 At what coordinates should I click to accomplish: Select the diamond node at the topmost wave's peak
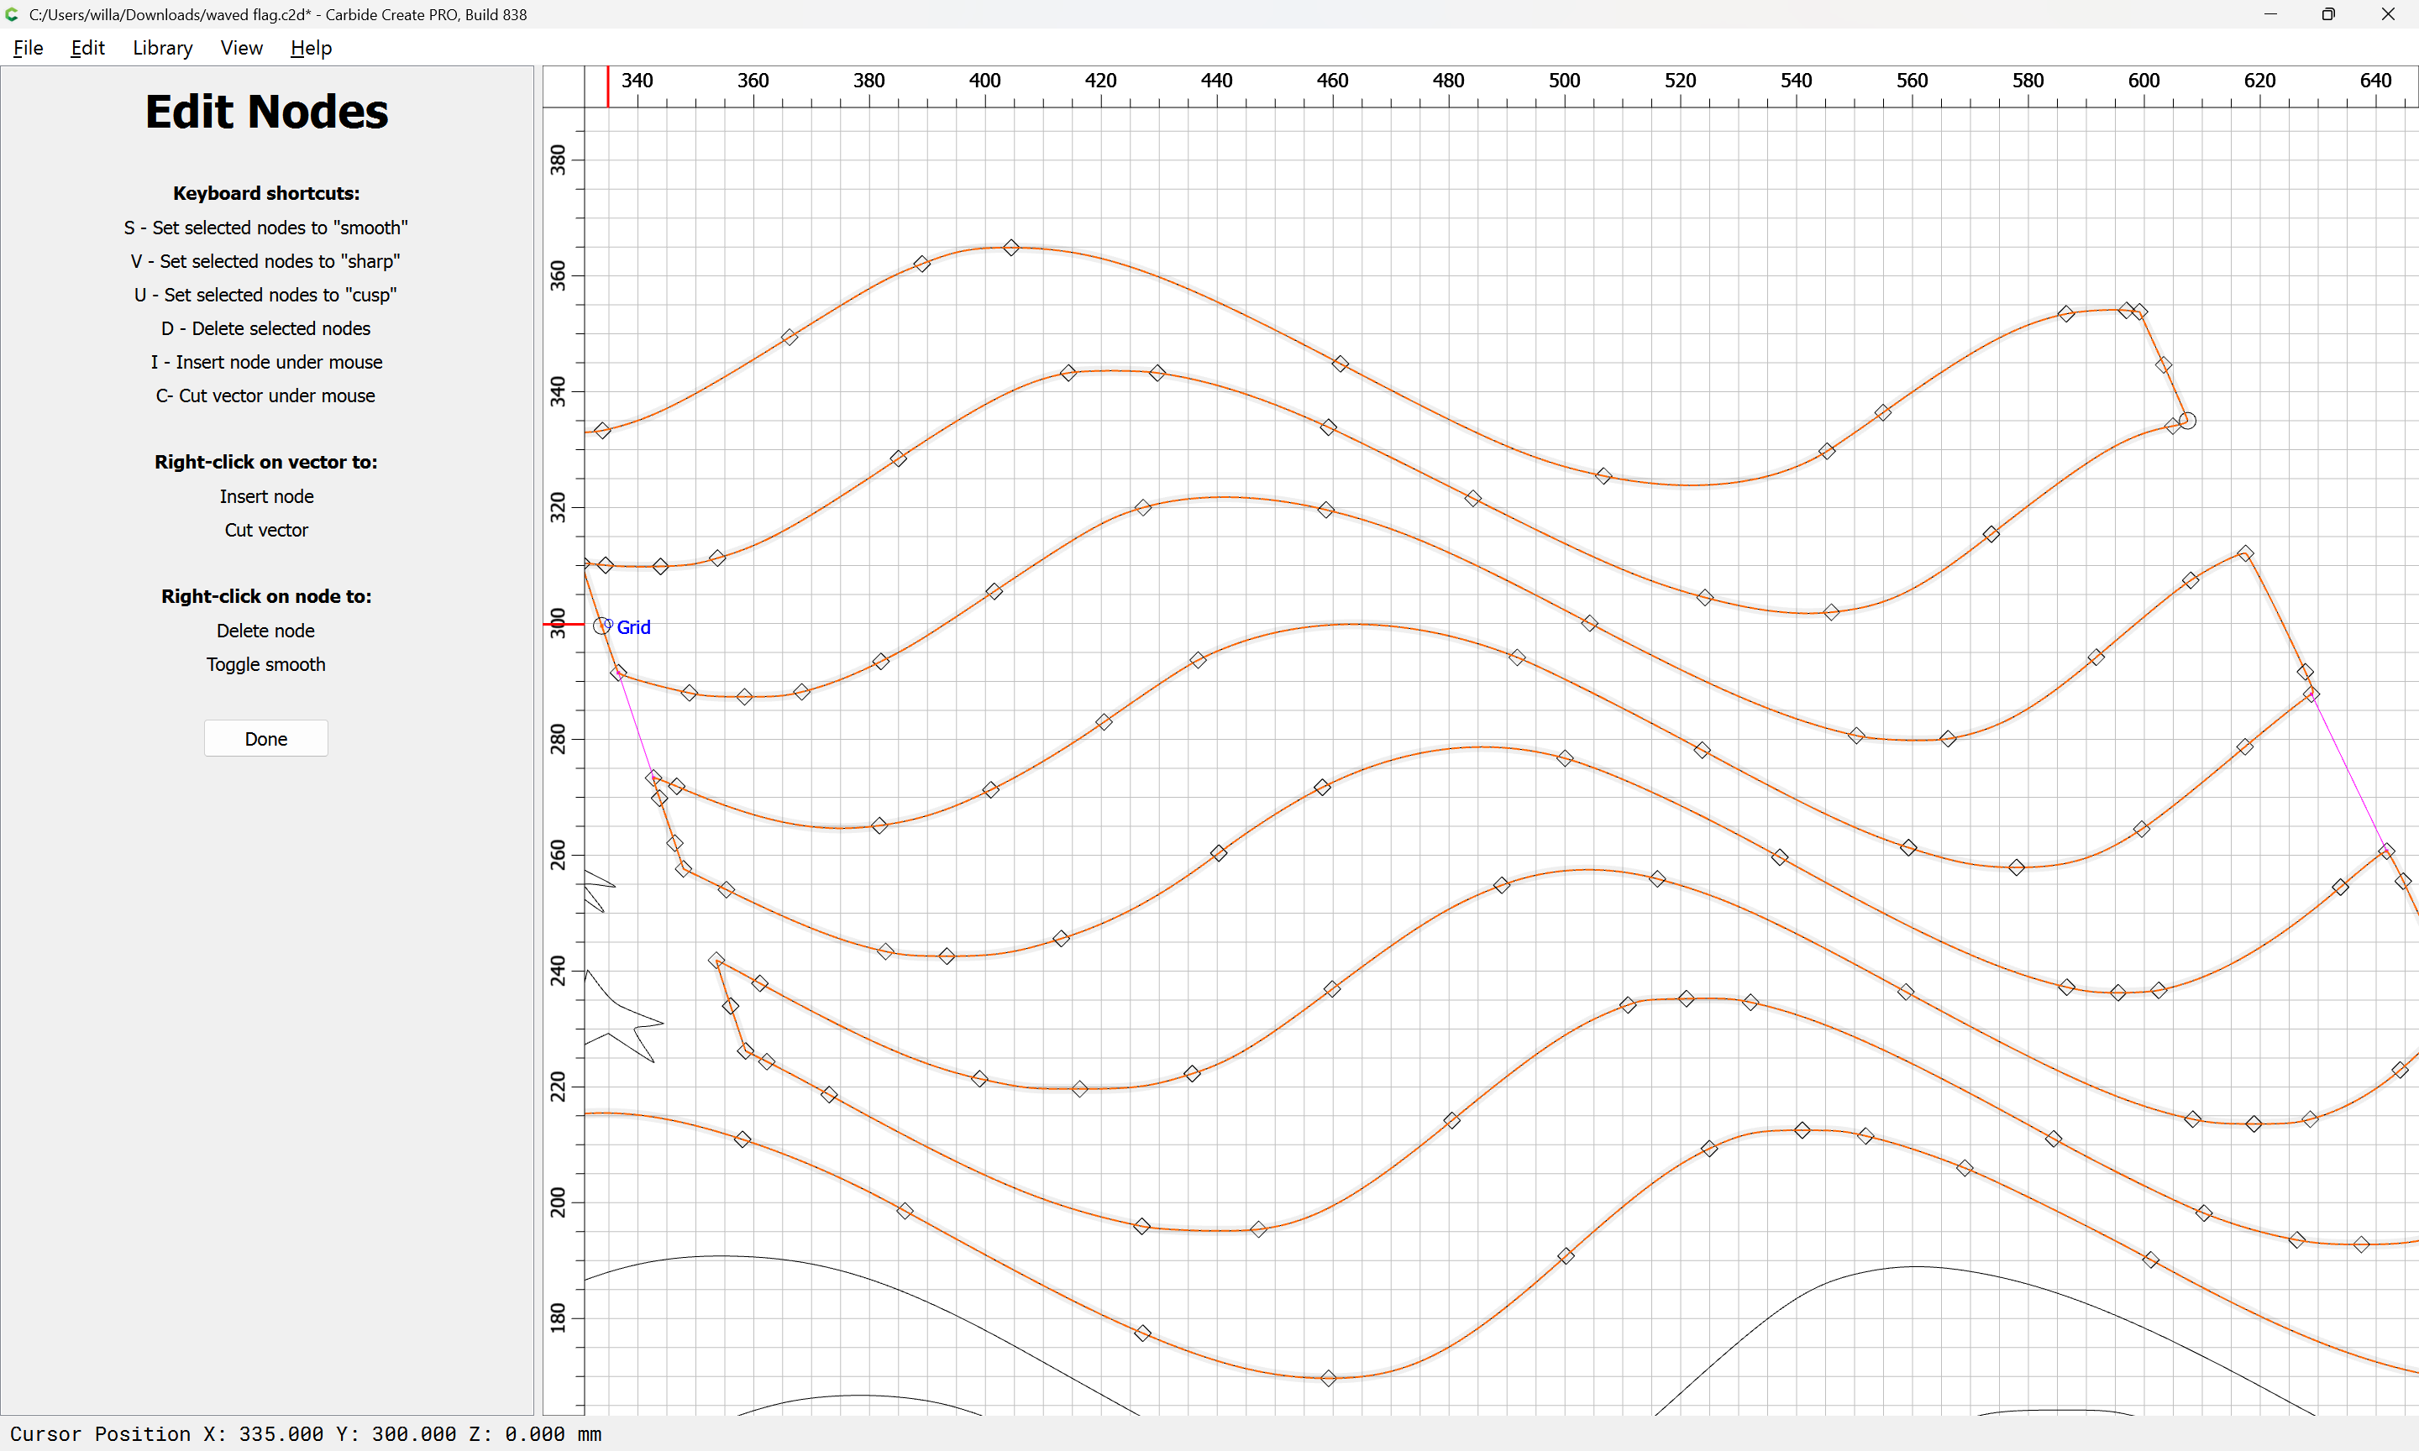[x=1011, y=249]
